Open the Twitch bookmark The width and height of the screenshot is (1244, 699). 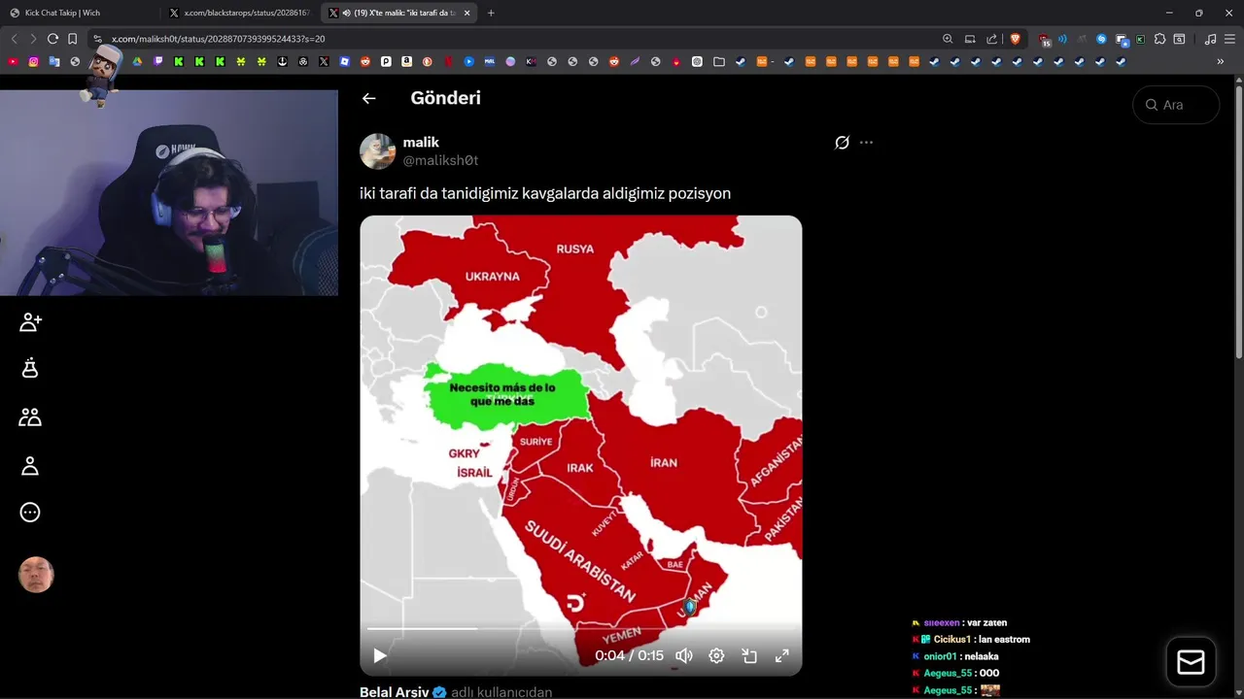158,61
